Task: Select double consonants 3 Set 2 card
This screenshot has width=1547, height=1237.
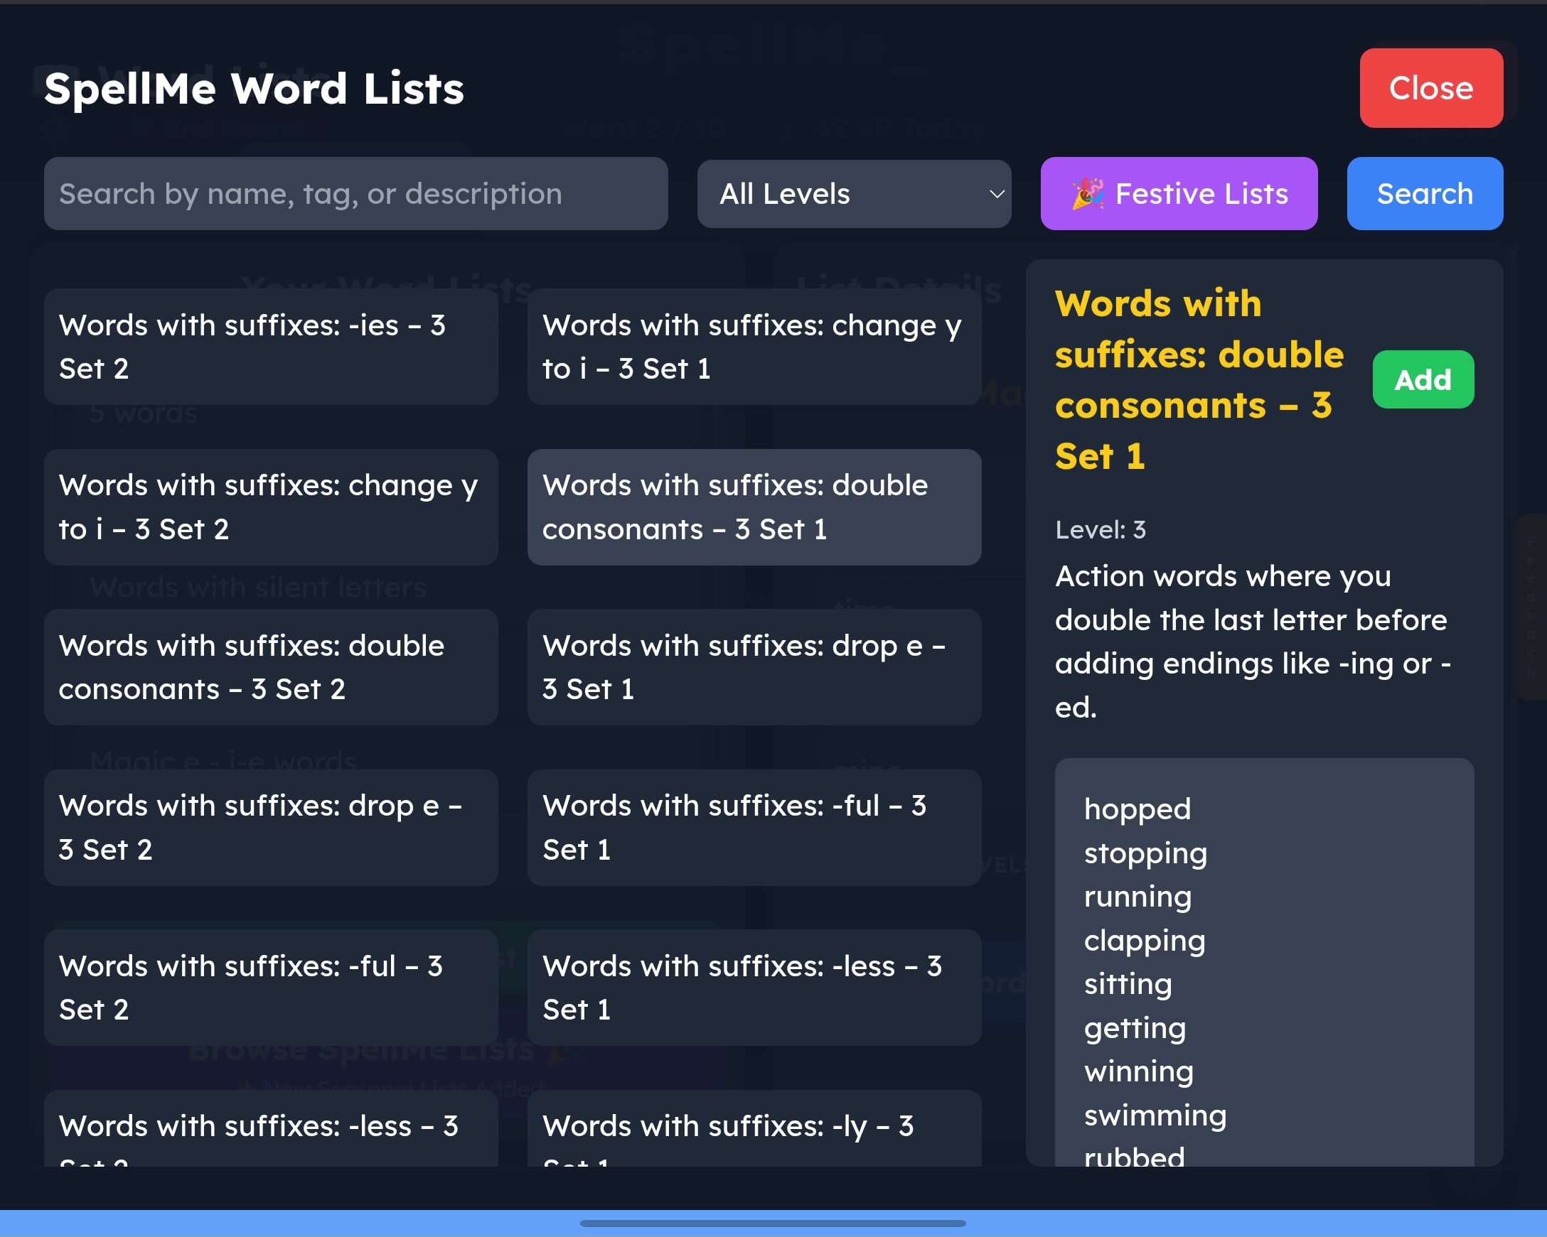Action: (x=270, y=667)
